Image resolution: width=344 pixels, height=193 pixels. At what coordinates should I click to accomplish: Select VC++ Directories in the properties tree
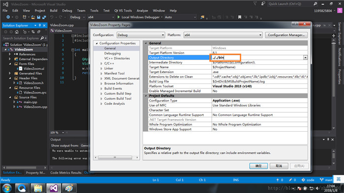coord(117,58)
